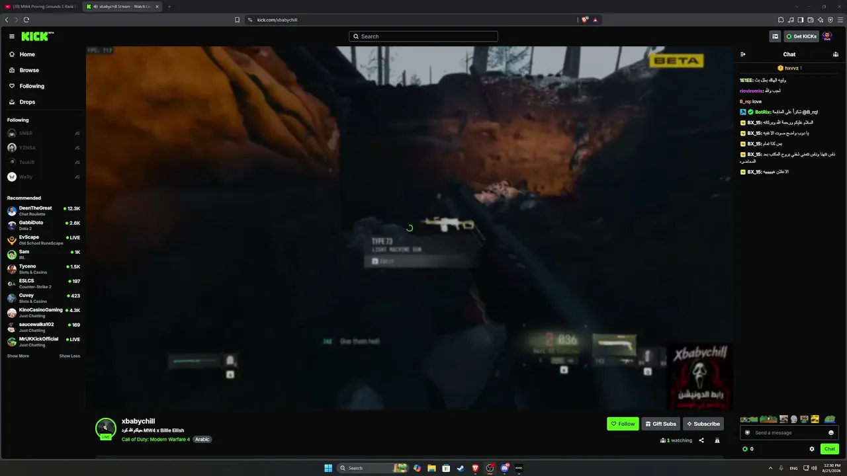Viewport: 847px width, 476px height.
Task: Collapse recommended list with Show Less
Action: point(69,356)
